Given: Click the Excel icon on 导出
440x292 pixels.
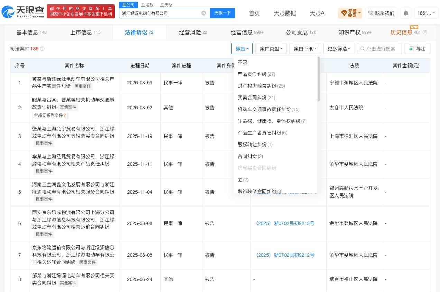Looking at the screenshot, I should coord(412,49).
